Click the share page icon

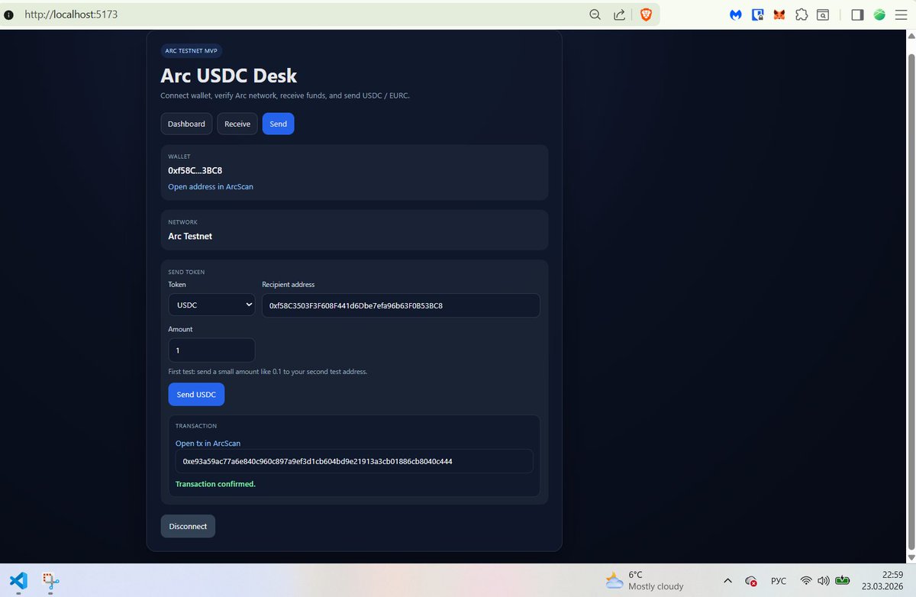click(x=620, y=14)
